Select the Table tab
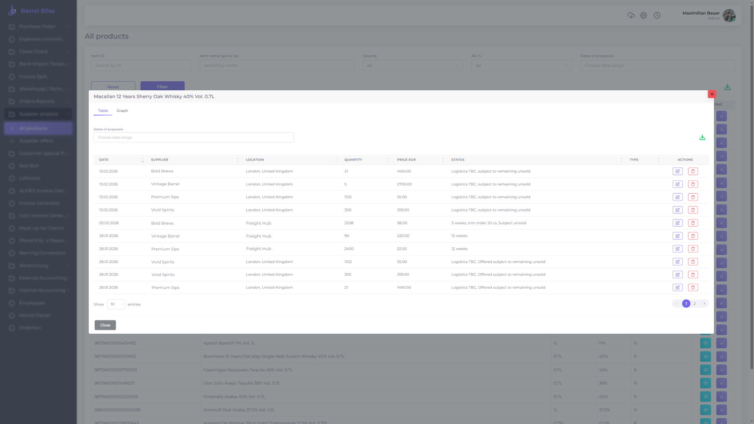Viewport: 754px width, 424px height. (x=103, y=111)
